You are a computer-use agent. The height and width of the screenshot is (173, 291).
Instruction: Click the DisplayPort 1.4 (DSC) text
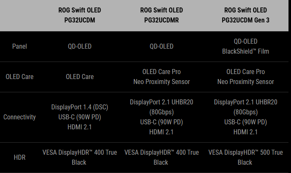coord(80,107)
